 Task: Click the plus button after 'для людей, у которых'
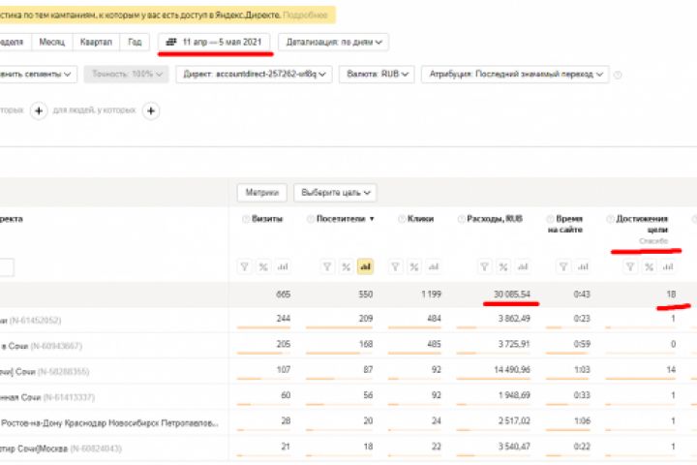point(151,111)
